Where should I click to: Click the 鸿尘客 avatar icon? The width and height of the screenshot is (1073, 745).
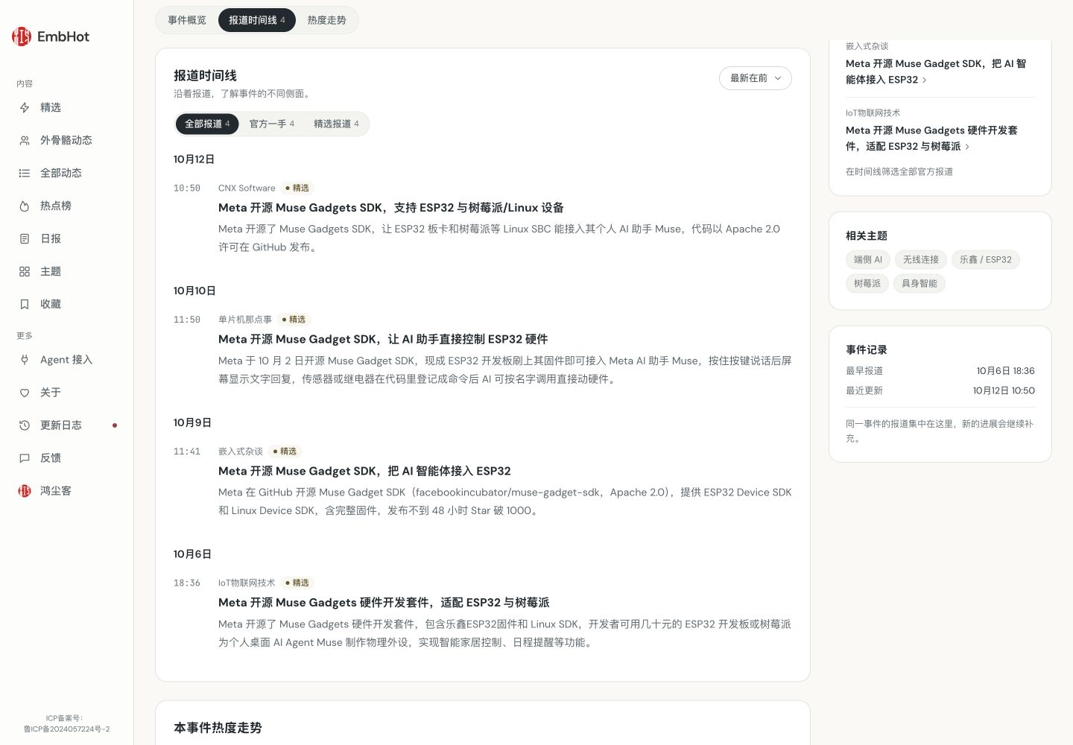coord(25,491)
